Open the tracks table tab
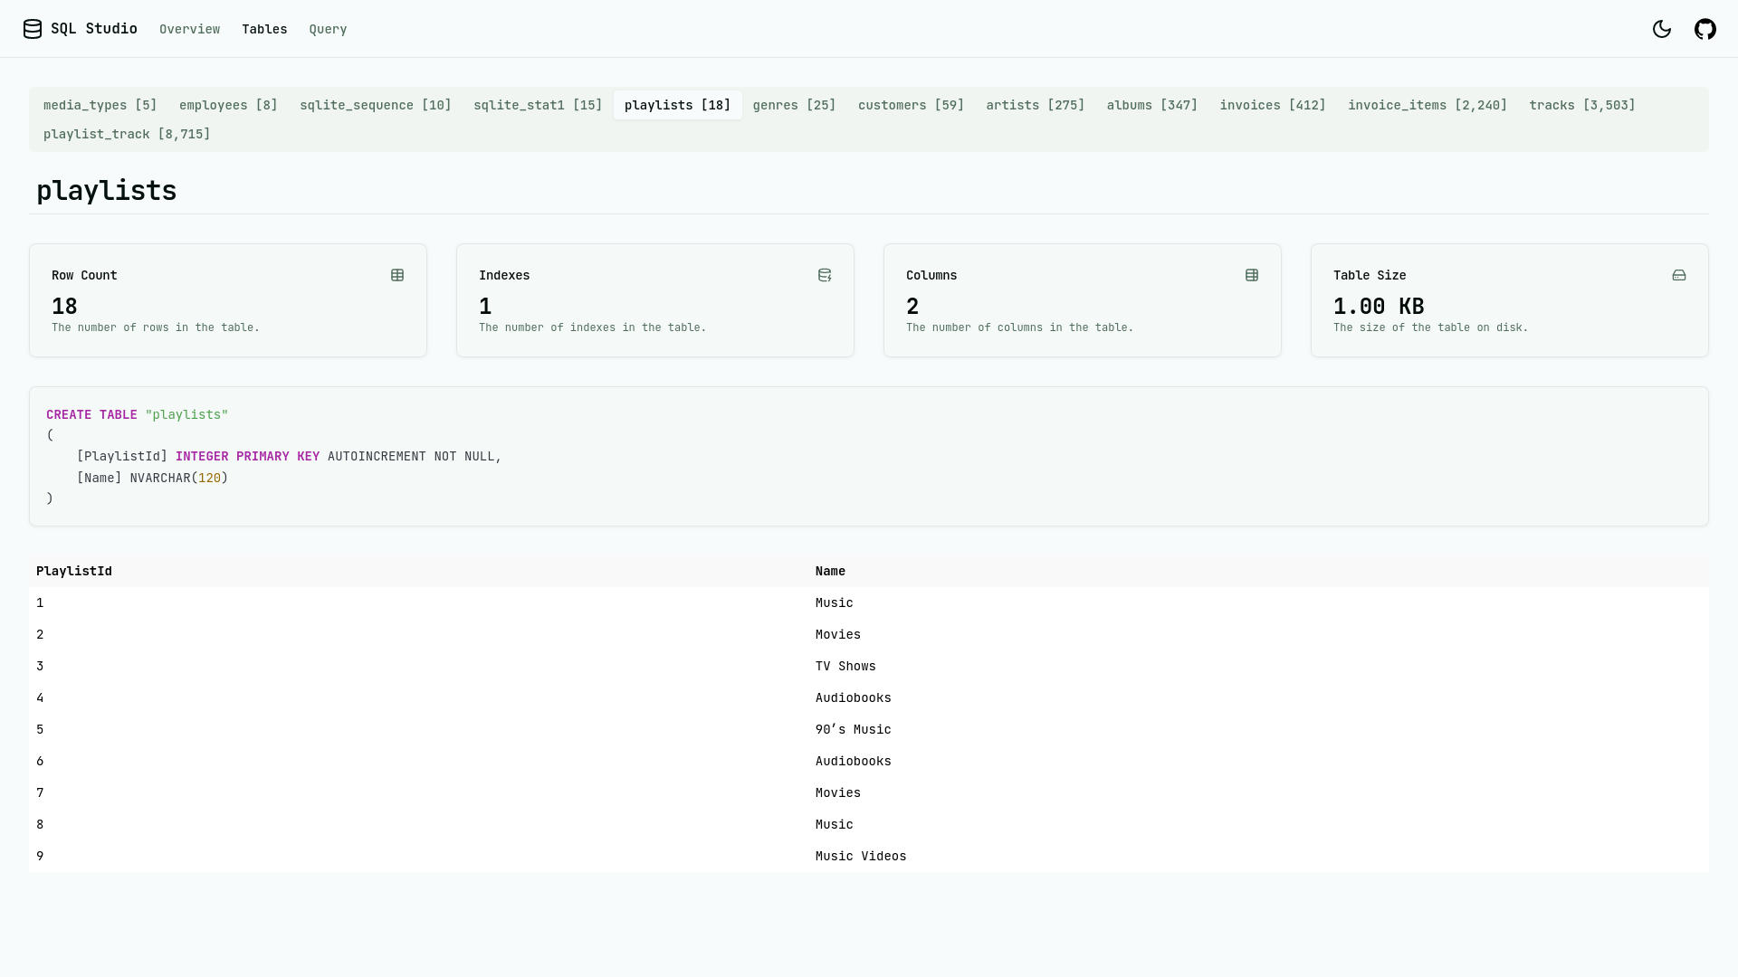 (x=1581, y=105)
